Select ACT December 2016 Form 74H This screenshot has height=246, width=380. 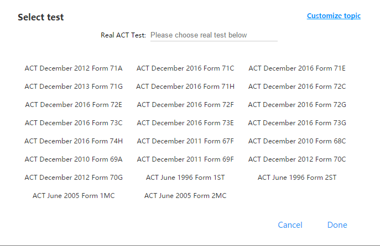(x=74, y=141)
